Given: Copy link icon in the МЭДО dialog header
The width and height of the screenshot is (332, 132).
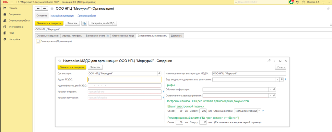Looking at the screenshot, I should click(x=269, y=60).
